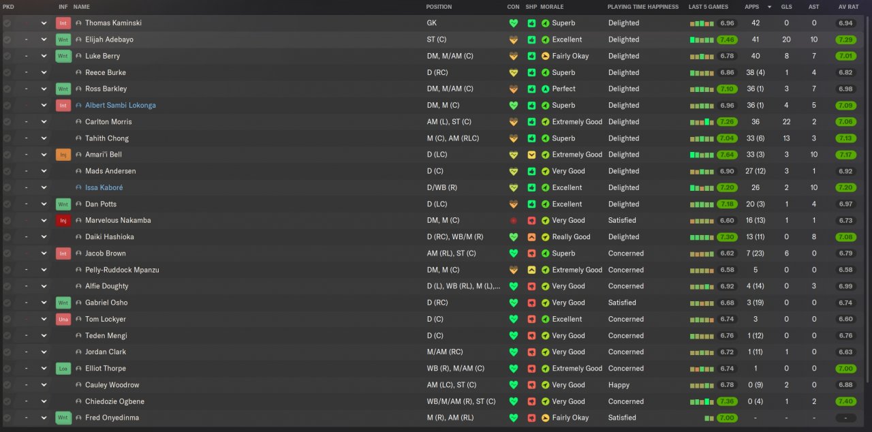This screenshot has height=432, width=872.
Task: Click Pelly-Ruddock Mpanzu's yellow sharpness icon
Action: (531, 270)
